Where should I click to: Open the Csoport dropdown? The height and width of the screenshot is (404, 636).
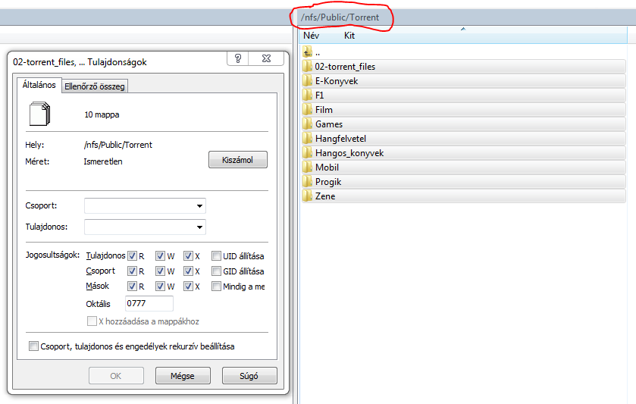point(145,205)
